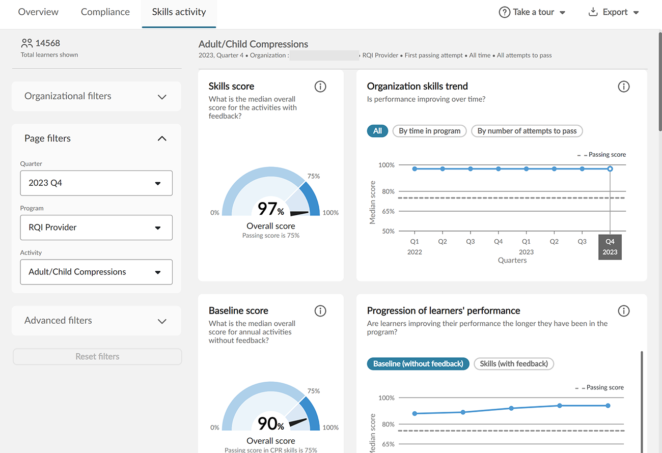
Task: Expand the Organizational filters section
Action: point(96,96)
